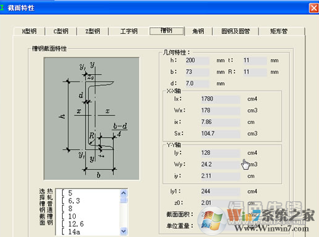
Task: Click the 截面特性 title bar icon
Action: point(2,8)
